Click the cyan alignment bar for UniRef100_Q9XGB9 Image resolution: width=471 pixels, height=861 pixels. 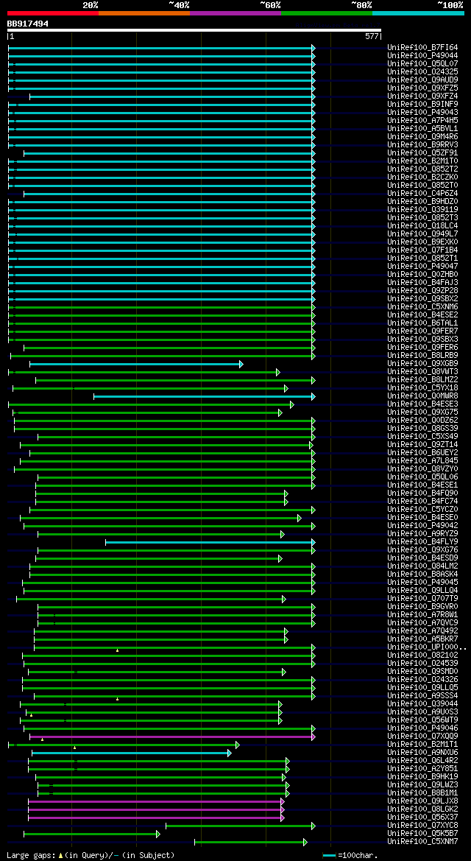(x=136, y=364)
